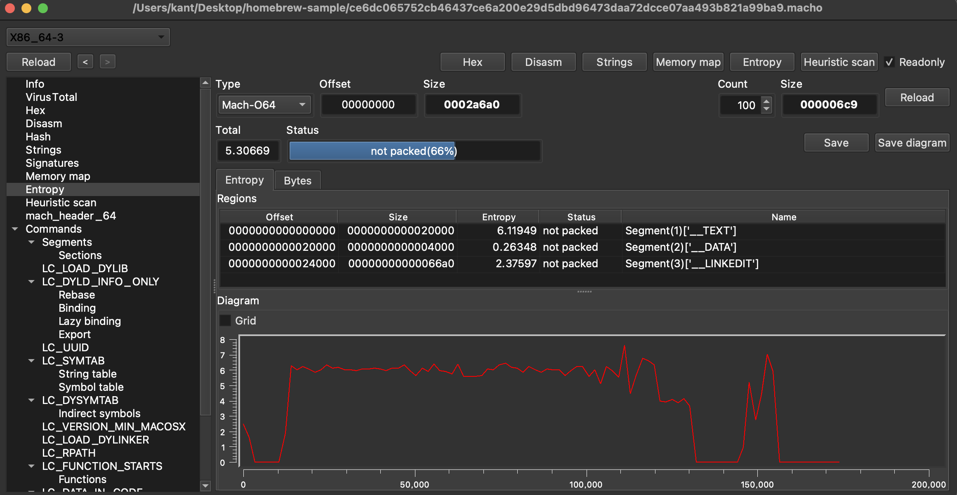Image resolution: width=957 pixels, height=495 pixels.
Task: Click the Entropy column header
Action: tap(498, 217)
